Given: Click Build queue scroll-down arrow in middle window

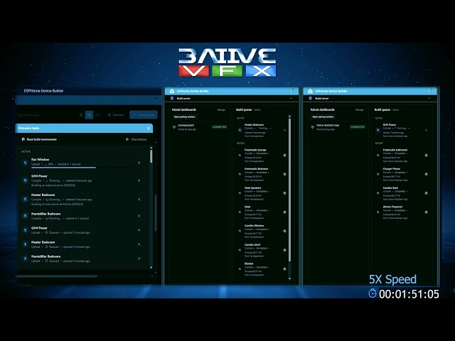Looking at the screenshot, I should (289, 278).
